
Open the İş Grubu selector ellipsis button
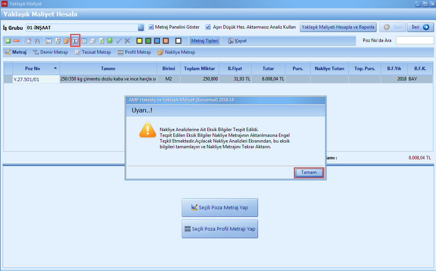[x=141, y=27]
